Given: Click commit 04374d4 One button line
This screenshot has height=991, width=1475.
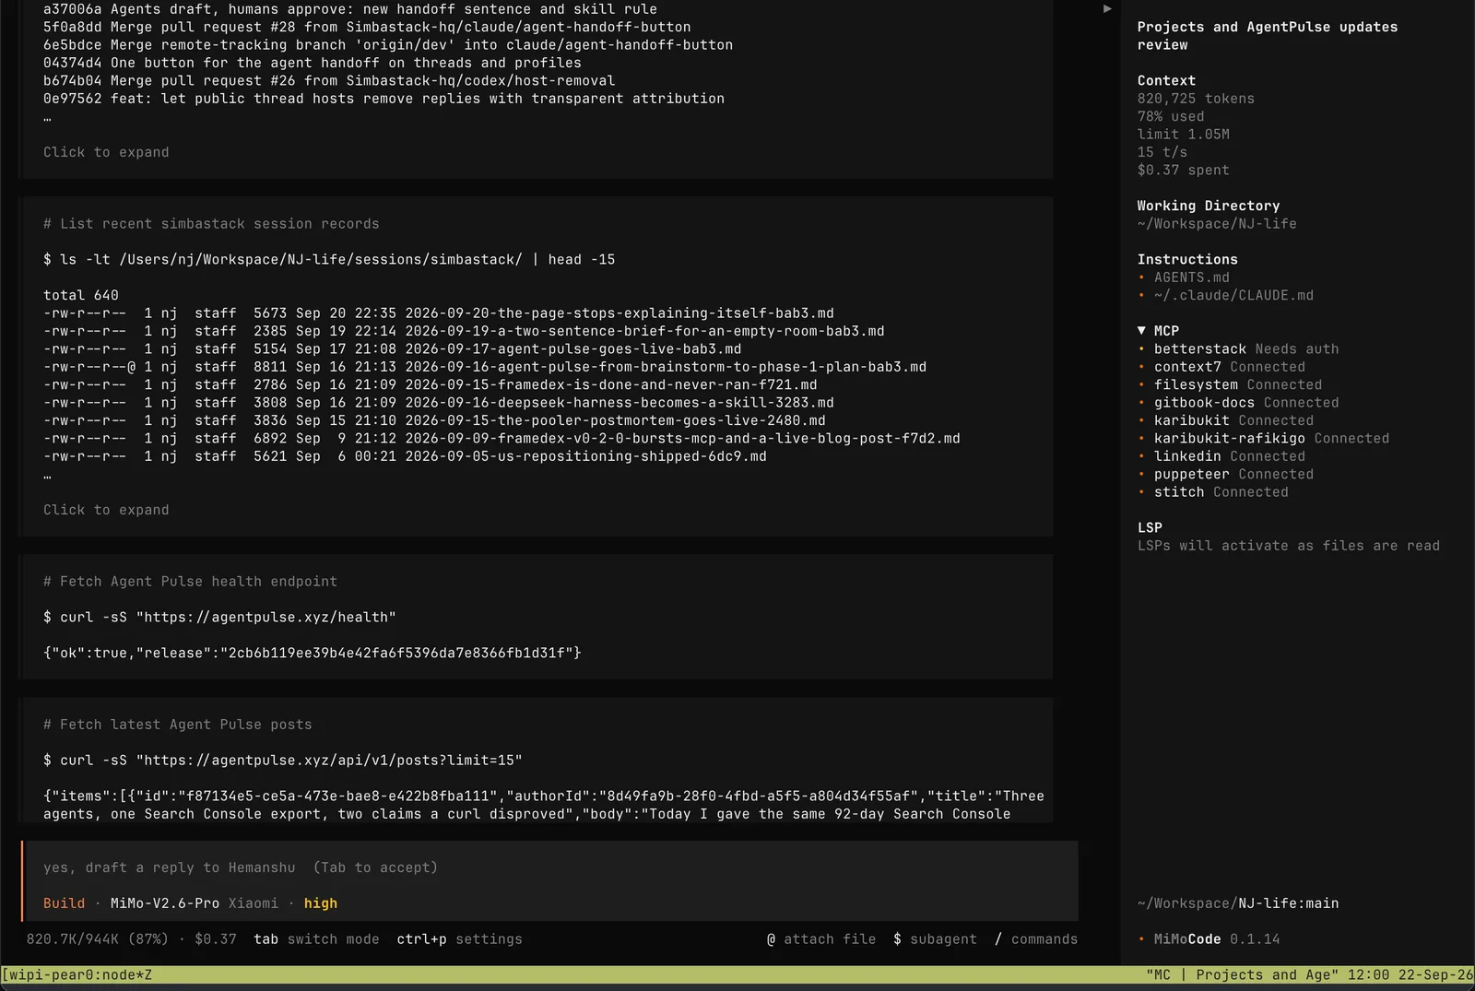Looking at the screenshot, I should point(313,63).
